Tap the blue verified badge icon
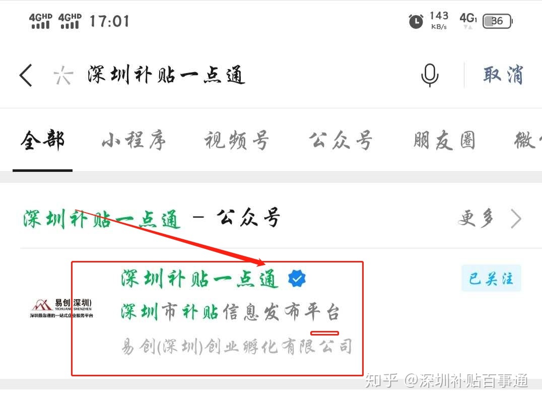Image resolution: width=542 pixels, height=403 pixels. tap(297, 278)
